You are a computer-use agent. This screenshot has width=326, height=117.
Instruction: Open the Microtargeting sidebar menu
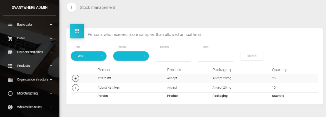tap(27, 93)
